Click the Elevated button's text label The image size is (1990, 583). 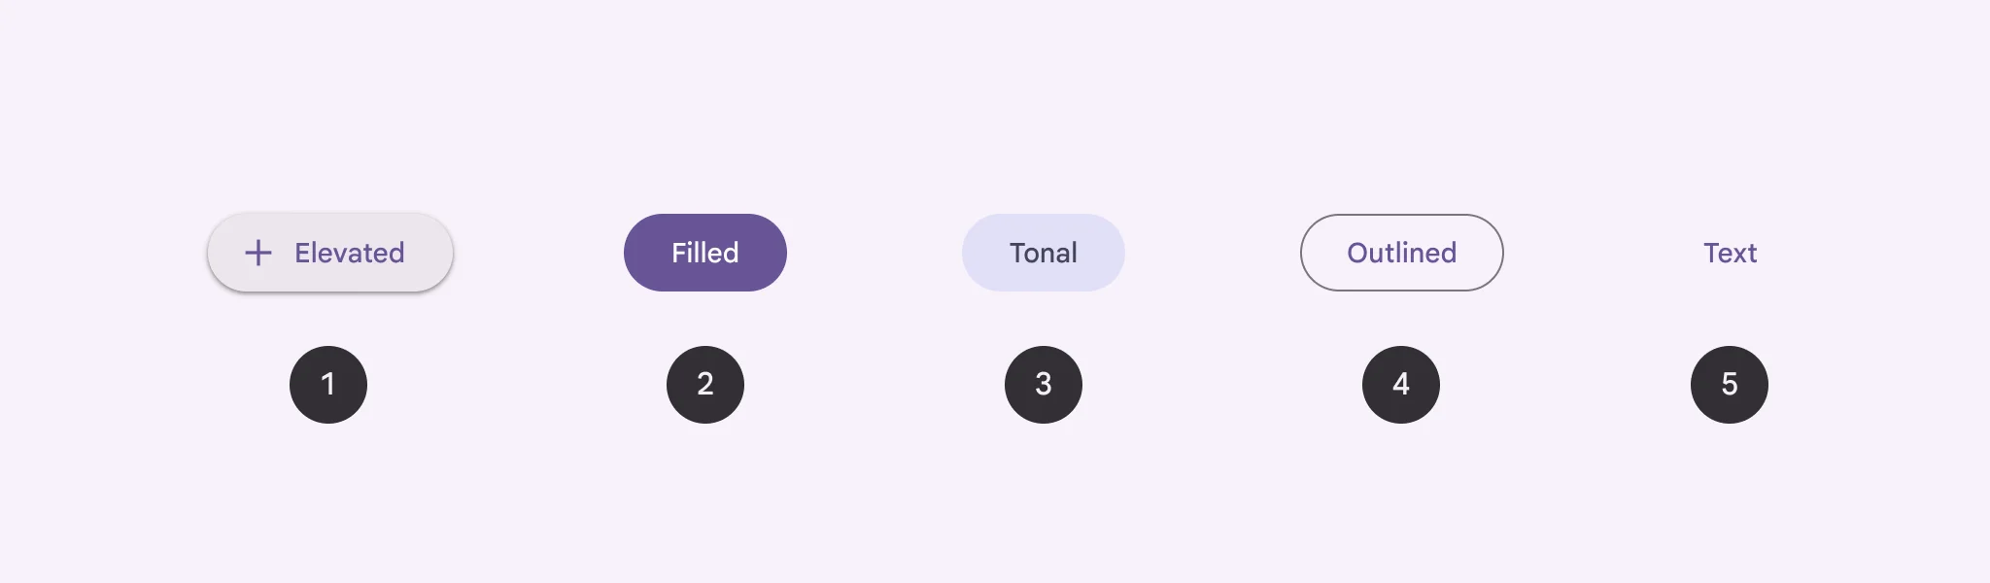pos(348,253)
